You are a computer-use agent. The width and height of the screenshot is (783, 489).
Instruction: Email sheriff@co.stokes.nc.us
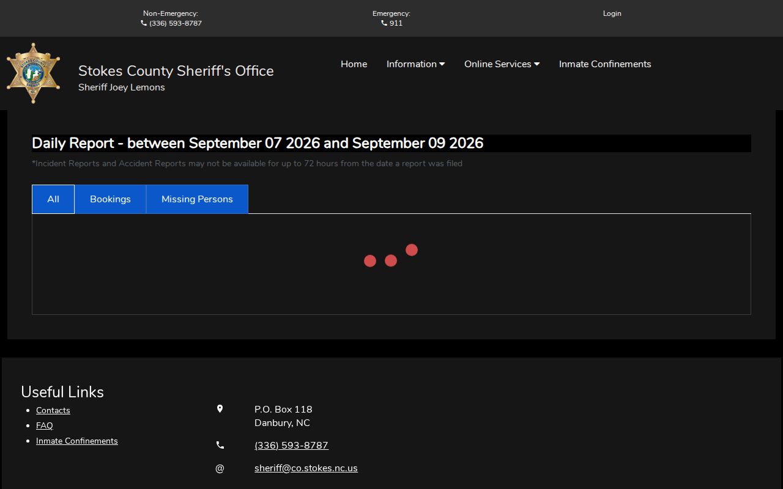(x=306, y=468)
